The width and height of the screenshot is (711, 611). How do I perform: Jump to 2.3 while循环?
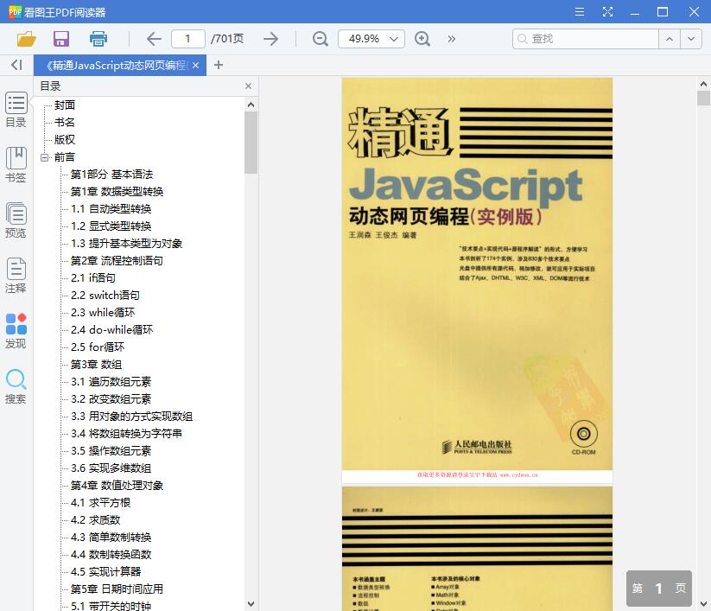coord(103,313)
